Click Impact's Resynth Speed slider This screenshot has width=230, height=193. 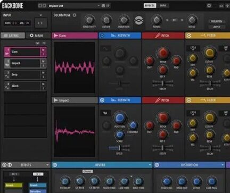(x=119, y=148)
